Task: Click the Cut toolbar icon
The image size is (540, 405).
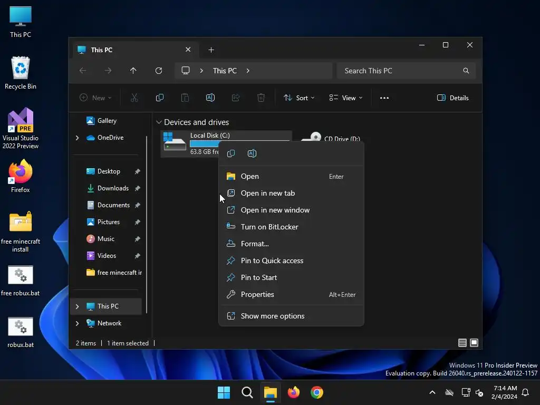Action: (x=134, y=98)
